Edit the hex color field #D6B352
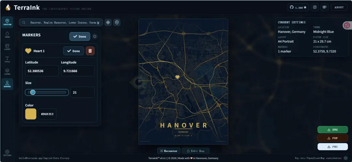The height and width of the screenshot is (162, 352). 47,114
